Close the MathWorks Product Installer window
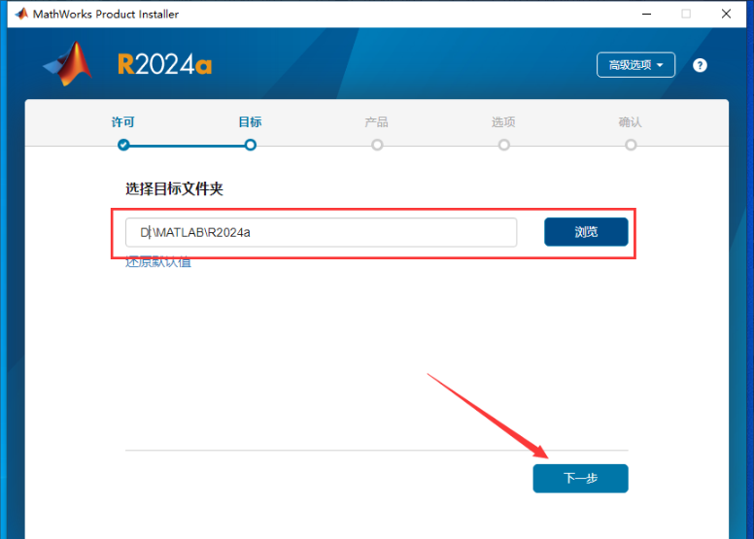 (726, 14)
